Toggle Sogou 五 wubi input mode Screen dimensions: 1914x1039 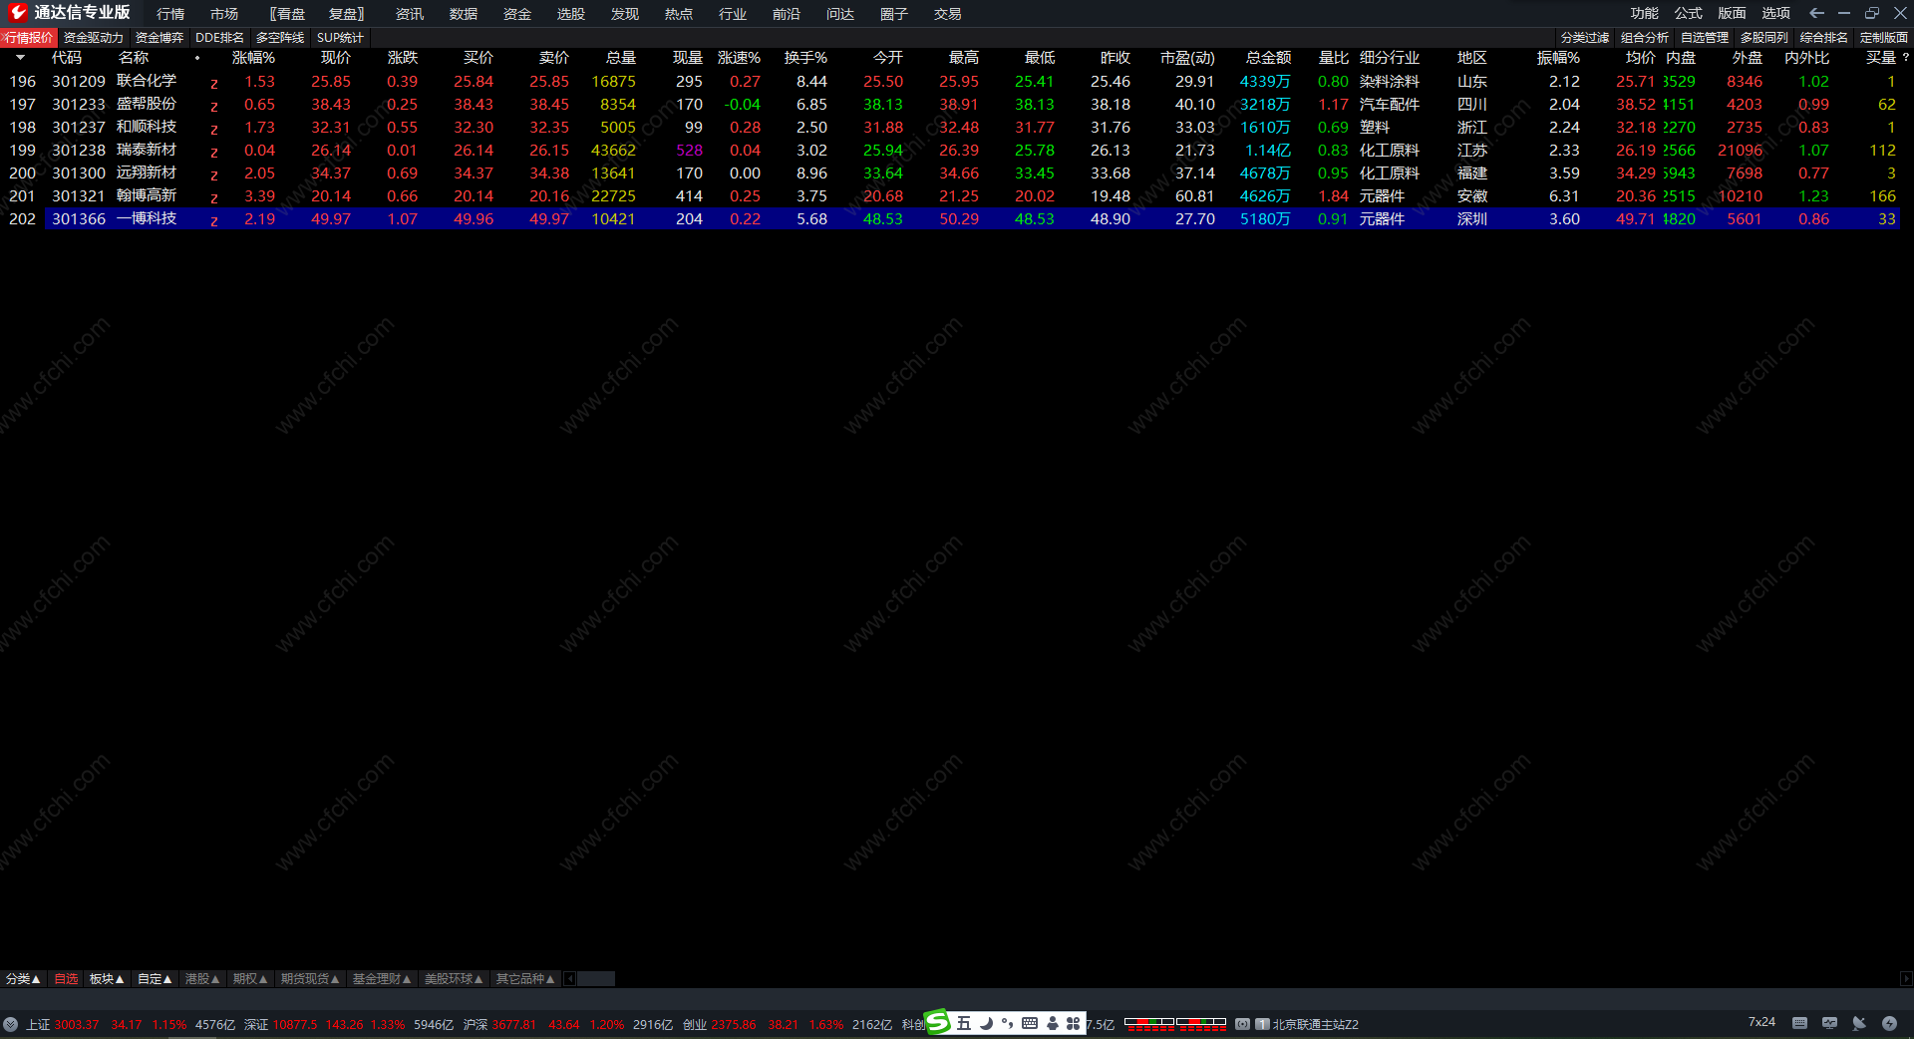(x=963, y=1023)
